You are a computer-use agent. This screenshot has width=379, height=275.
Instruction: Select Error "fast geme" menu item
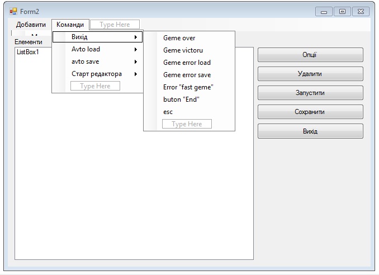click(x=190, y=87)
